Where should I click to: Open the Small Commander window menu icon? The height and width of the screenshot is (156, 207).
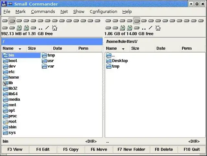[4, 4]
